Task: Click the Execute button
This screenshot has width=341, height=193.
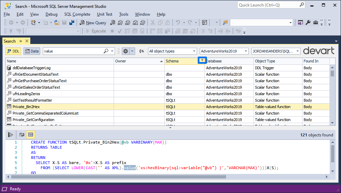Action: click(x=96, y=31)
